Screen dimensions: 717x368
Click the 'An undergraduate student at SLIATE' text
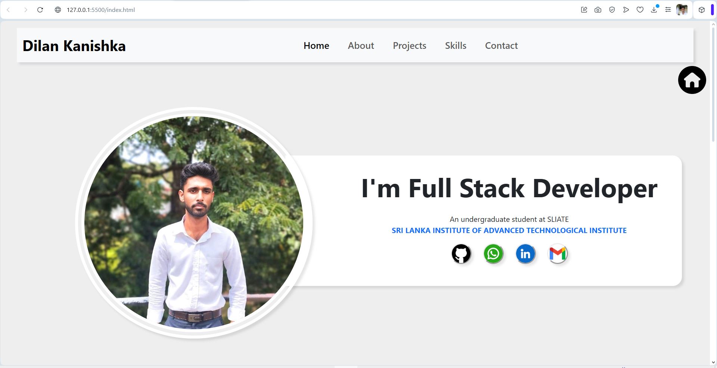[509, 219]
